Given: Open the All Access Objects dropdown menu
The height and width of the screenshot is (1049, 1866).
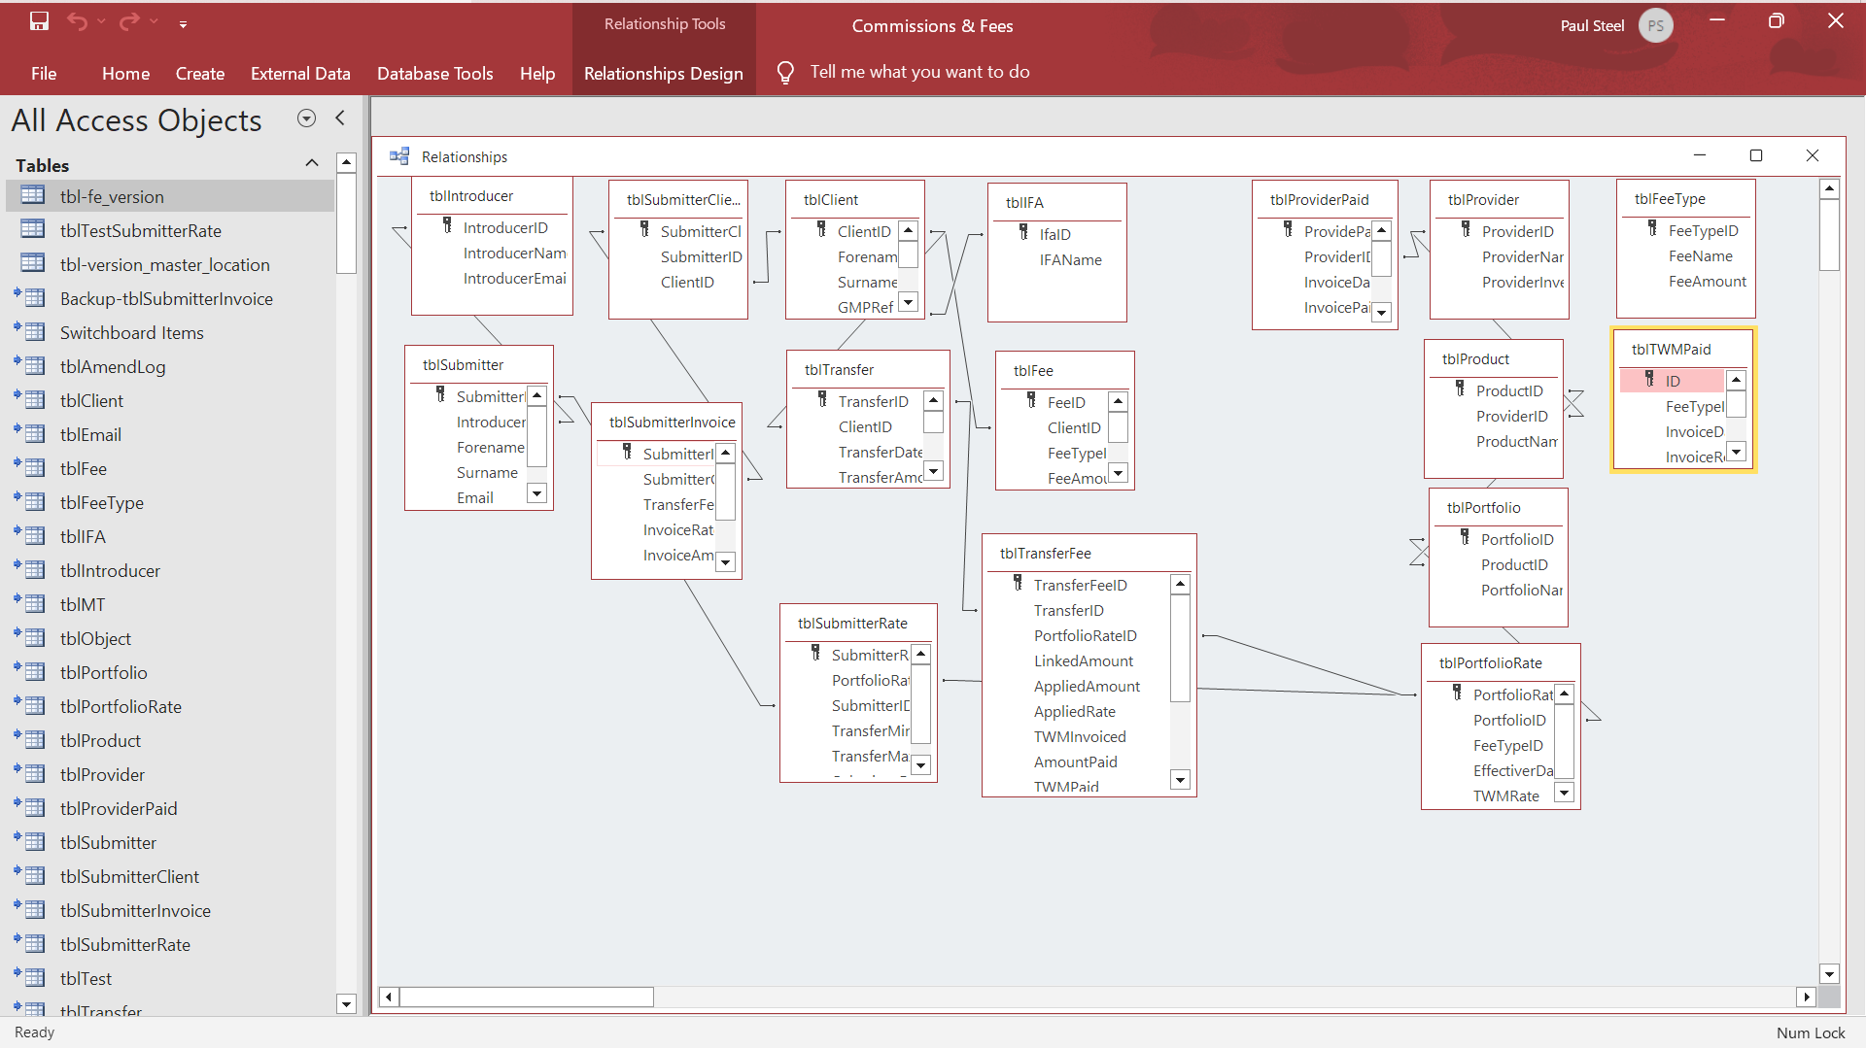Looking at the screenshot, I should click(306, 118).
